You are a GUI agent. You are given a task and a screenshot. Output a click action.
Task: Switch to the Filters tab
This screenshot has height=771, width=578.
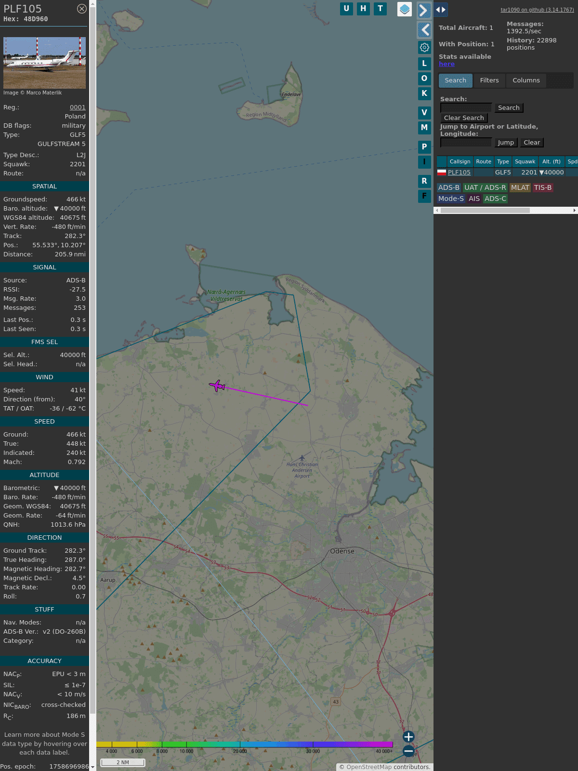coord(489,80)
